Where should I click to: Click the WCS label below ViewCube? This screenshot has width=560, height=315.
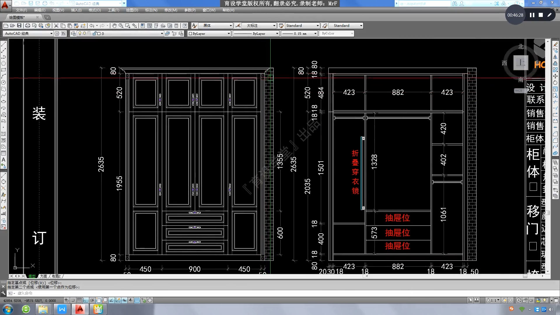click(x=519, y=91)
